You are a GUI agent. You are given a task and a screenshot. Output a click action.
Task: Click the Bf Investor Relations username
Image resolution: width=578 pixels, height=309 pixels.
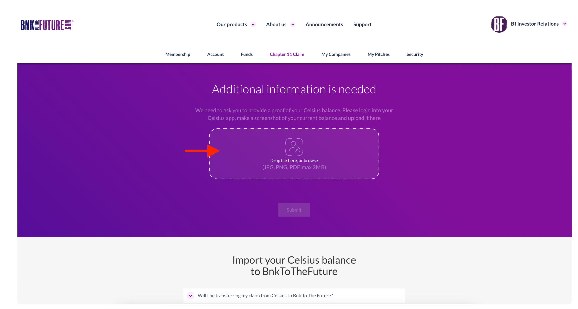535,24
